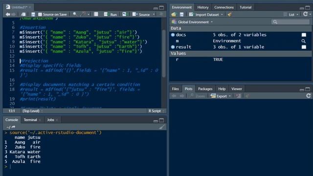
Task: Source the active document
Action: coord(141,14)
